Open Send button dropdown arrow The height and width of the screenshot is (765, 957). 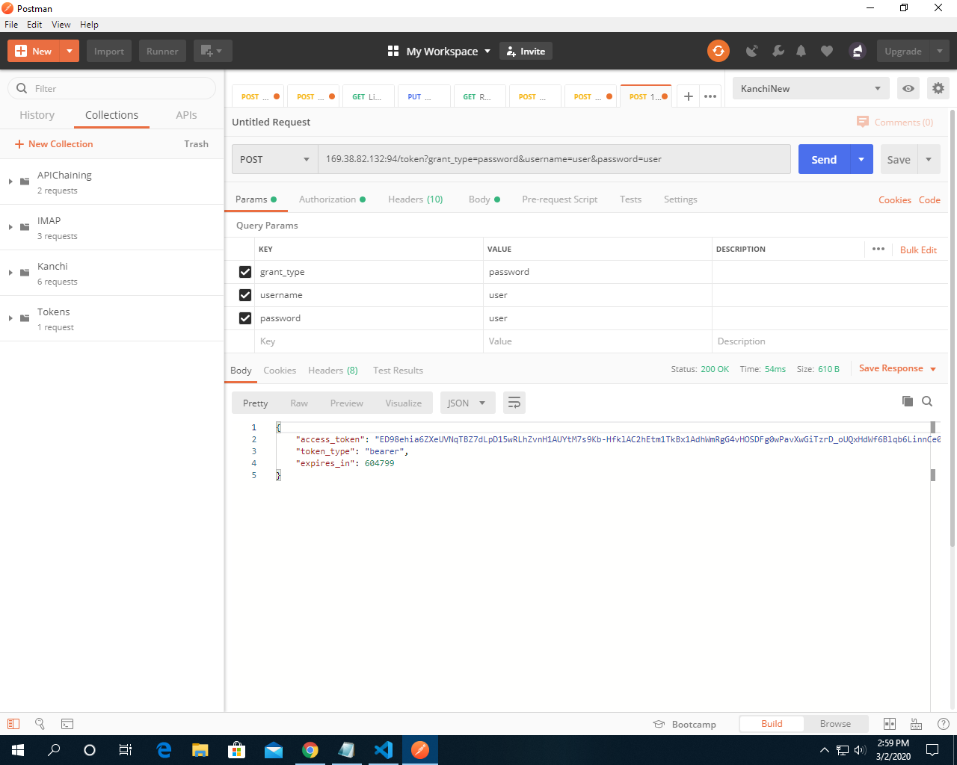tap(861, 159)
